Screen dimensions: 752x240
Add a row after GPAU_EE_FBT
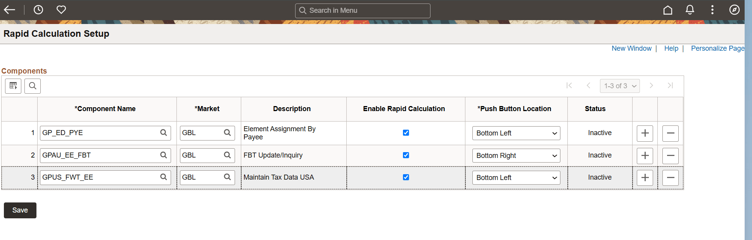(x=645, y=156)
